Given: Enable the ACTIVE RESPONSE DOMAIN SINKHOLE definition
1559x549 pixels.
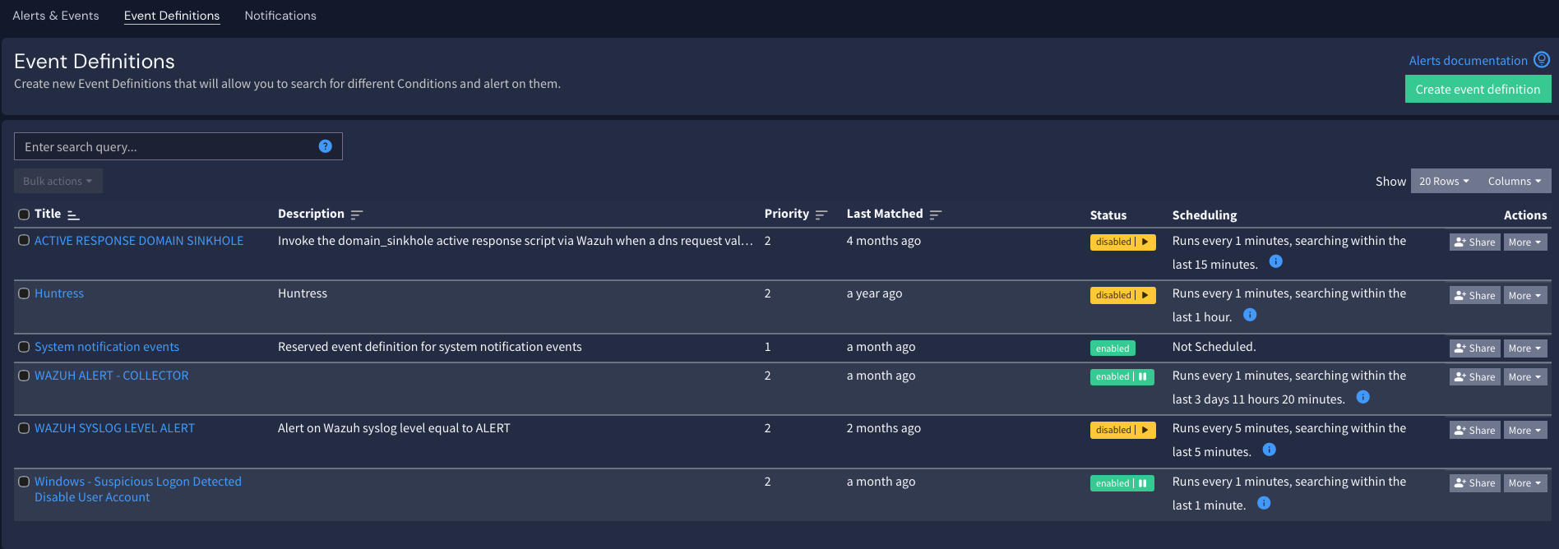Looking at the screenshot, I should (1143, 242).
